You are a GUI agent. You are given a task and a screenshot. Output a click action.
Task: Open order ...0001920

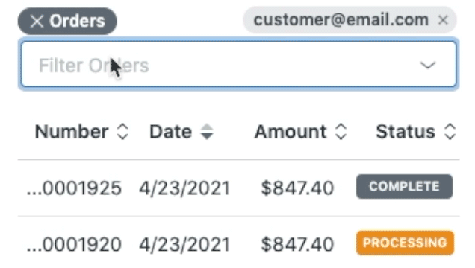[74, 244]
